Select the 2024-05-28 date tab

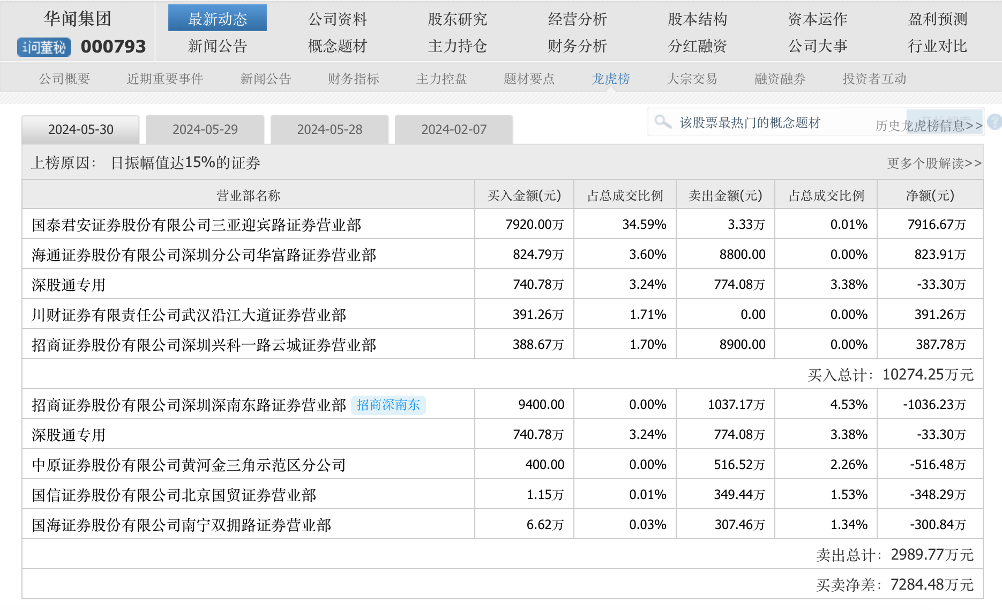330,130
